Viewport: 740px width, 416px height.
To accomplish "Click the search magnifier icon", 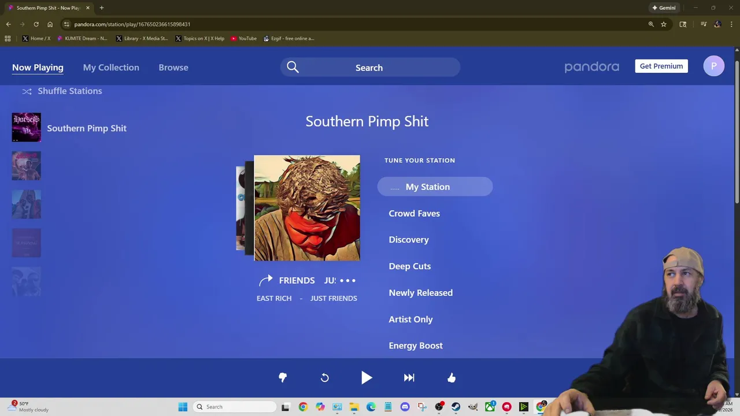I will [293, 68].
